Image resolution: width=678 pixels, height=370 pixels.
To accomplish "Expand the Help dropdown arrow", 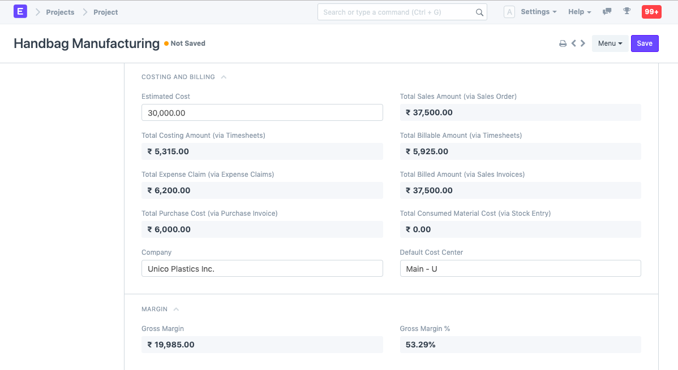I will point(590,11).
